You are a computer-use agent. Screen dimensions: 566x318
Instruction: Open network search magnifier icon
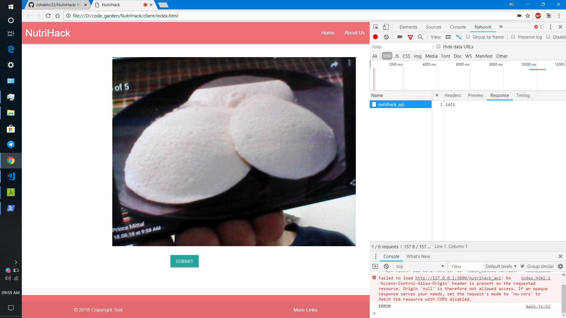click(420, 37)
